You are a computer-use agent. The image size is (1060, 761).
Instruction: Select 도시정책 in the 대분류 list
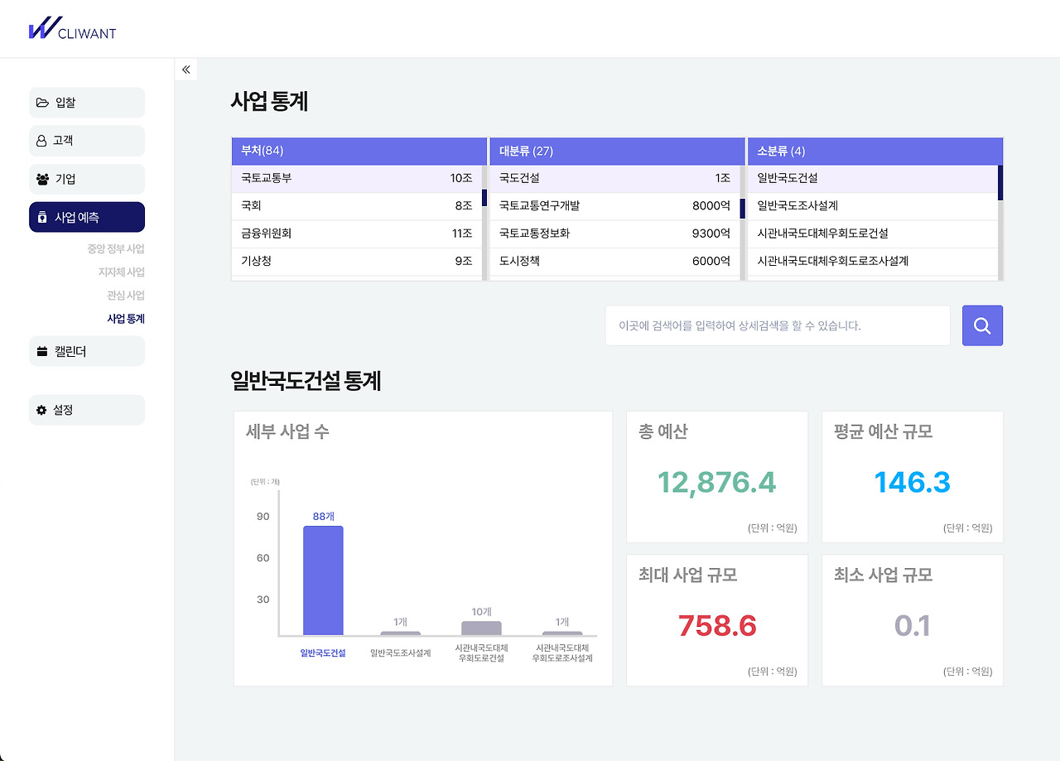[614, 261]
